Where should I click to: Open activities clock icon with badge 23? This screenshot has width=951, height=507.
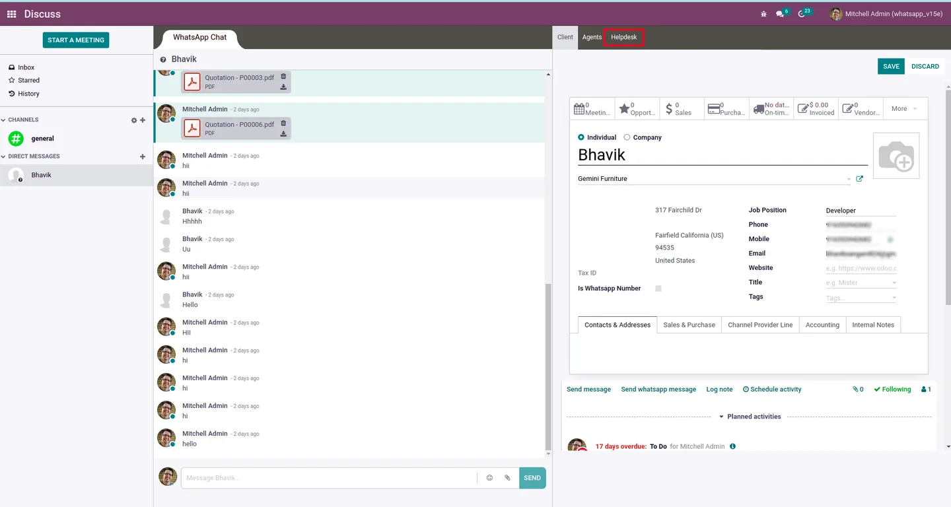pos(804,13)
